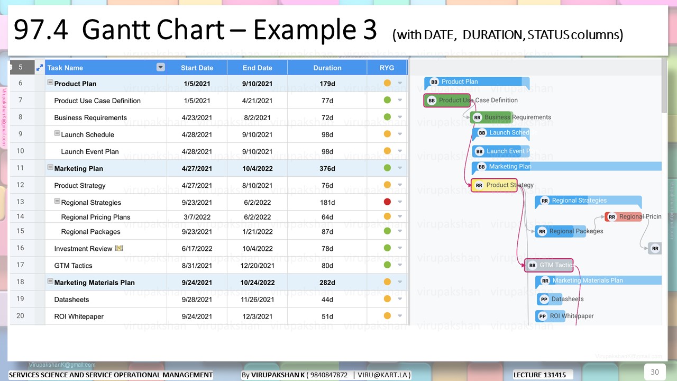Click the expand-sheet arrows icon in header
This screenshot has height=381, width=677.
[40, 68]
